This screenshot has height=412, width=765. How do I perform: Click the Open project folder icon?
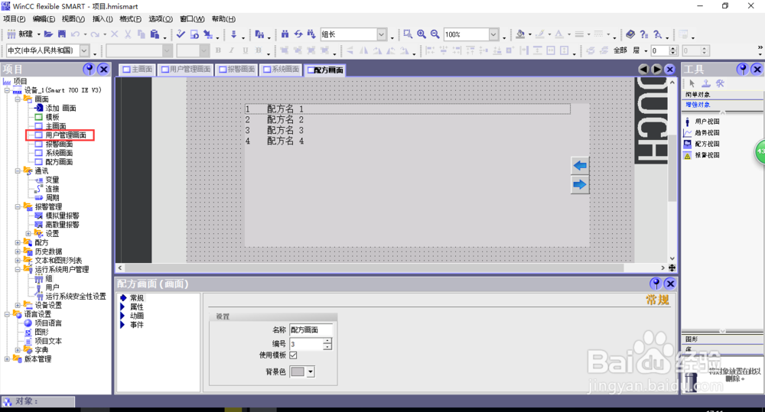(x=47, y=34)
